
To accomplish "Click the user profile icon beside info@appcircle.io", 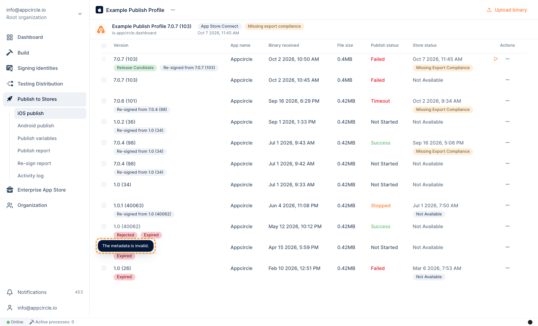I will [x=10, y=308].
